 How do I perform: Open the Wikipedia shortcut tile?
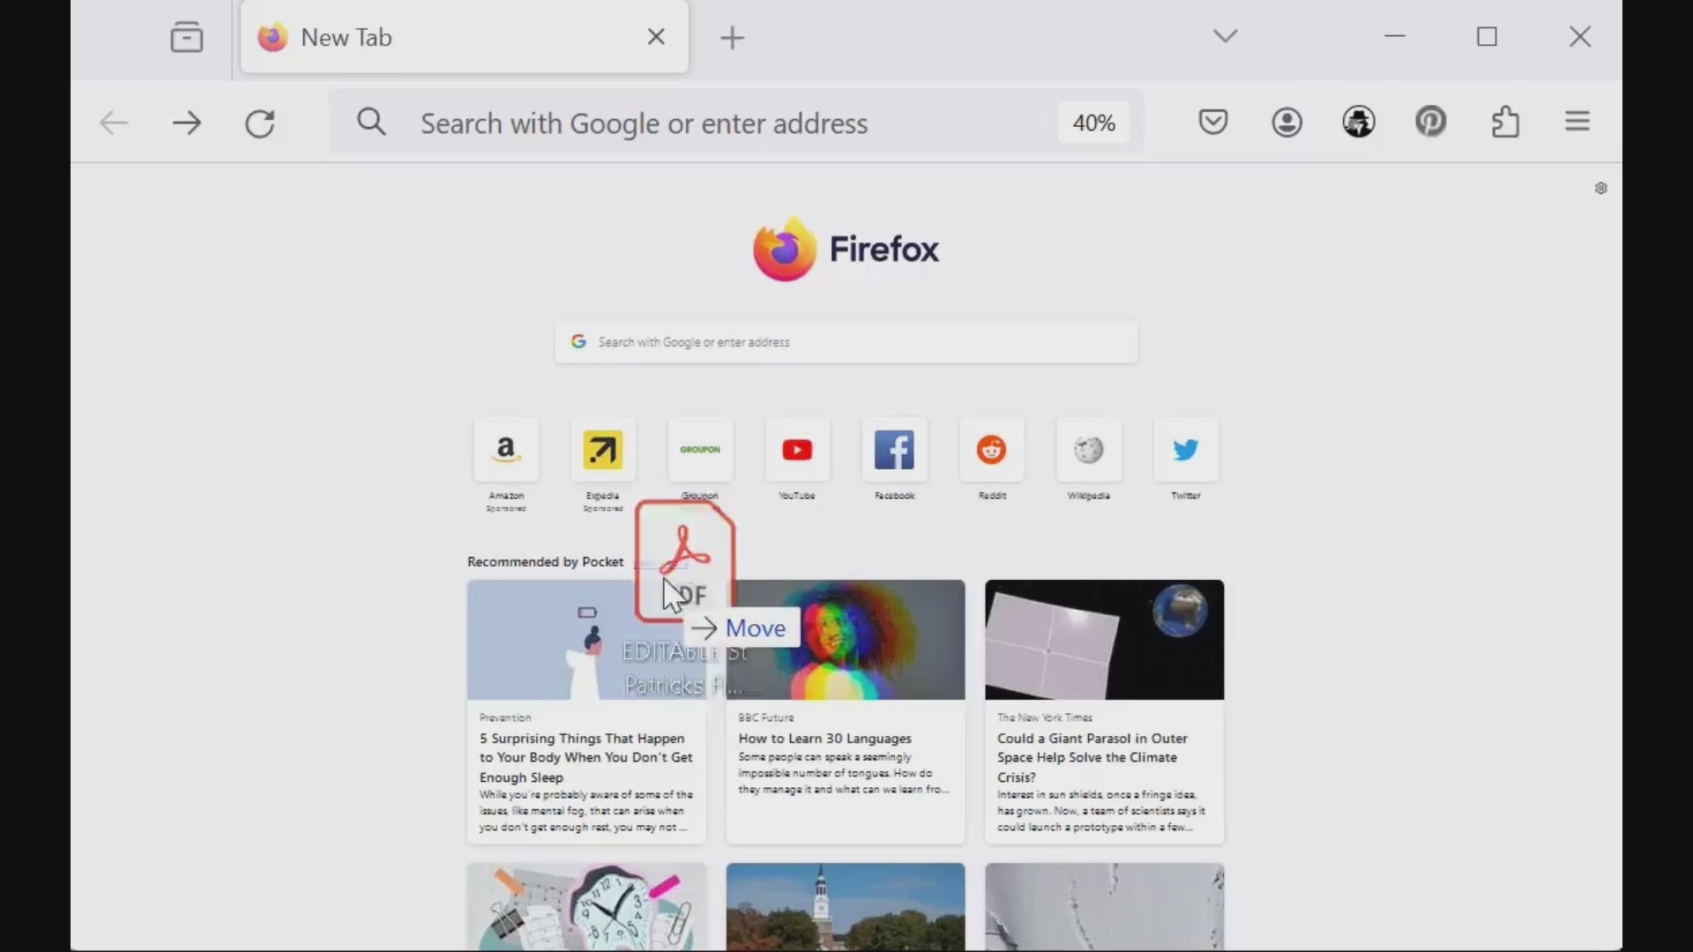click(x=1088, y=450)
